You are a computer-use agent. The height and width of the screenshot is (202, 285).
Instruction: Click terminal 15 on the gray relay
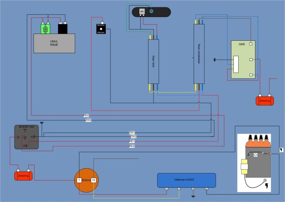(24, 146)
